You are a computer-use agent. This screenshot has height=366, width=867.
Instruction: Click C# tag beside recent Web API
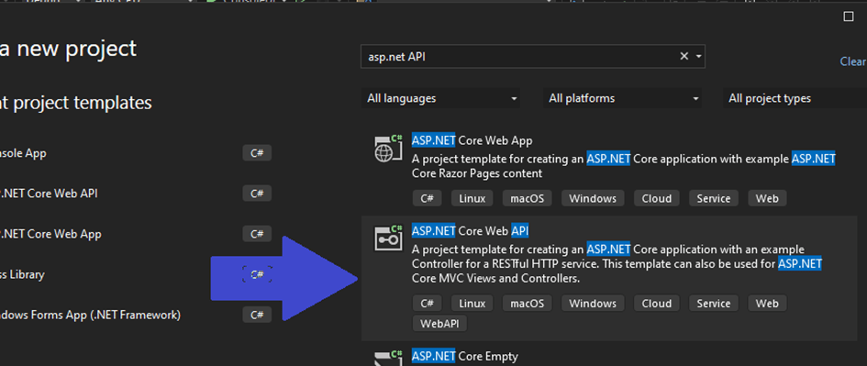pos(257,194)
